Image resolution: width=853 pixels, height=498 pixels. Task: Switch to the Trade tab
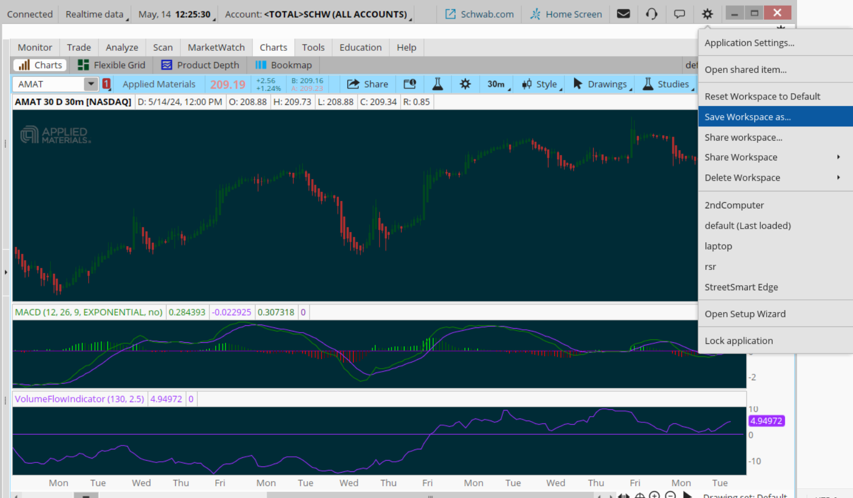79,47
